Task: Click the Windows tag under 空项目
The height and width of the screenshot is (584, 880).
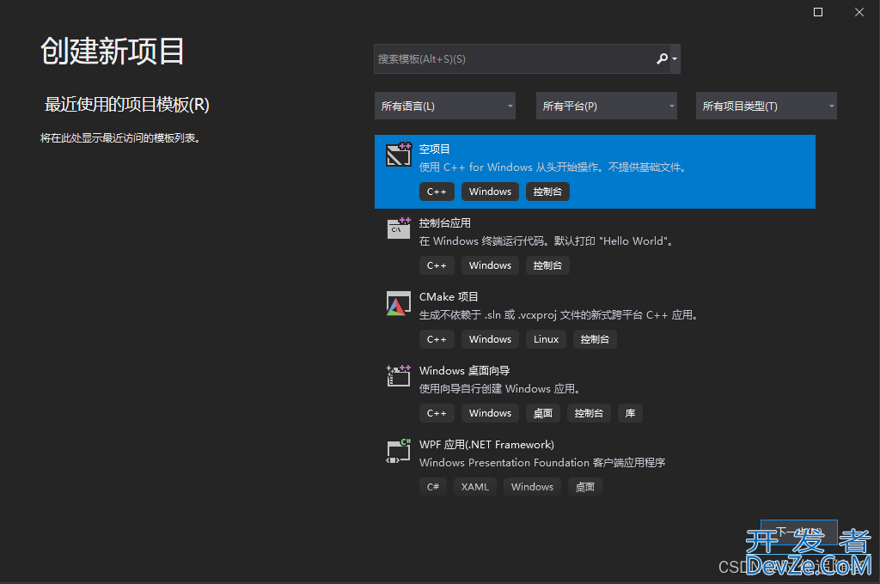Action: (490, 192)
